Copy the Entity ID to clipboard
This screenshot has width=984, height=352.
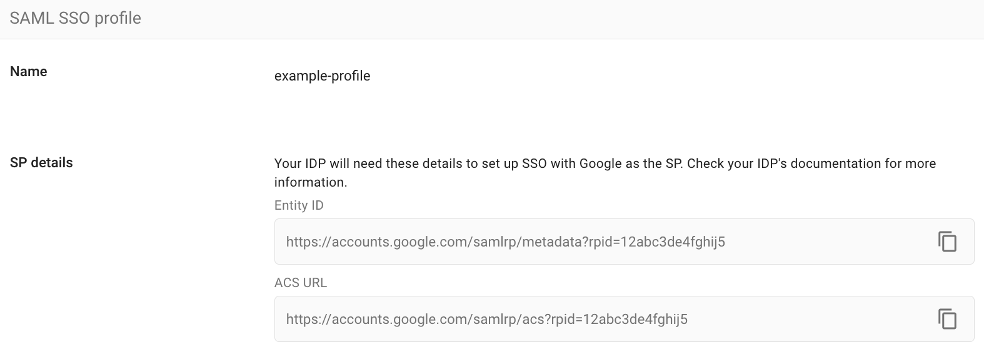[x=947, y=242]
